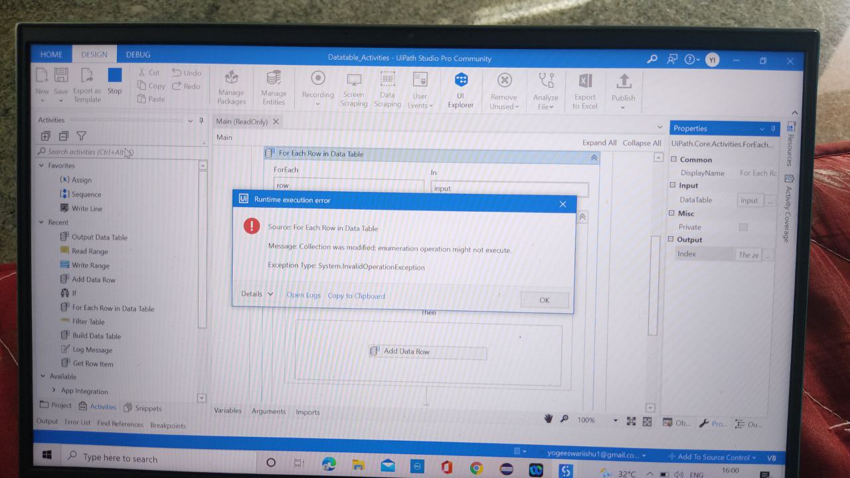Switch to the Project tab
This screenshot has height=478, width=850.
pyautogui.click(x=56, y=405)
